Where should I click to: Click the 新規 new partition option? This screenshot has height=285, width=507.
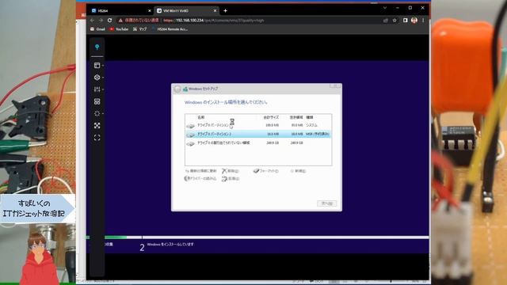pyautogui.click(x=298, y=171)
